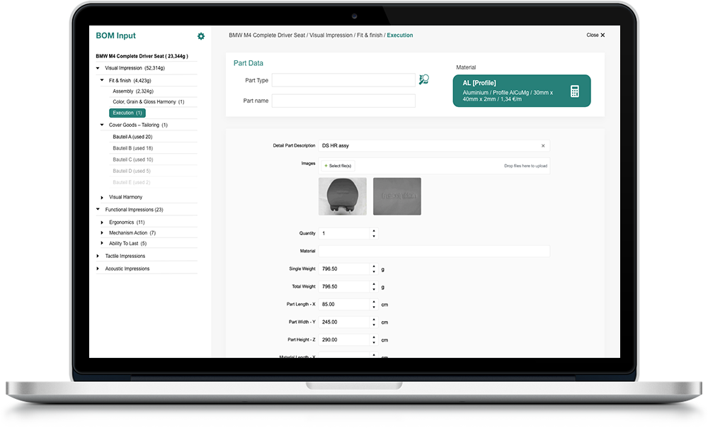Click the Total Weight field 796.50

point(345,286)
